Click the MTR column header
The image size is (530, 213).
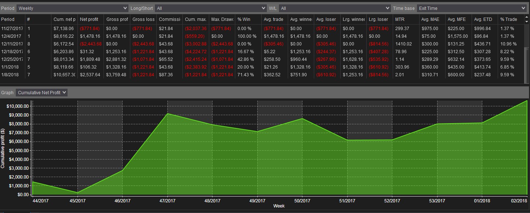point(406,19)
